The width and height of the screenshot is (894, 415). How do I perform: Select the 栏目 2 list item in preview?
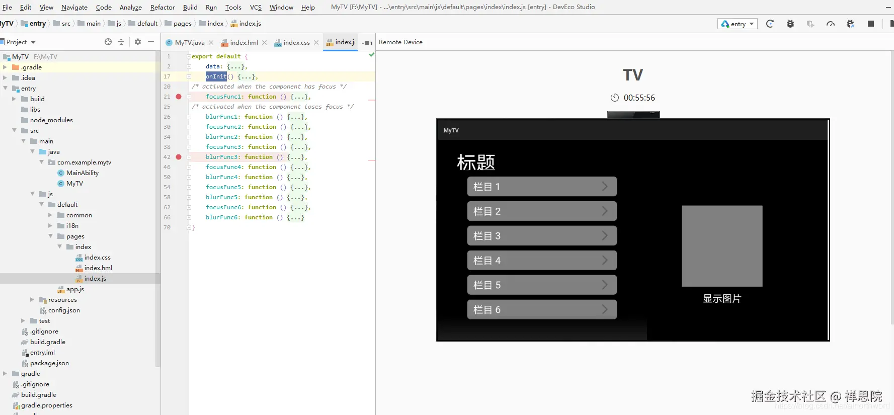point(542,211)
